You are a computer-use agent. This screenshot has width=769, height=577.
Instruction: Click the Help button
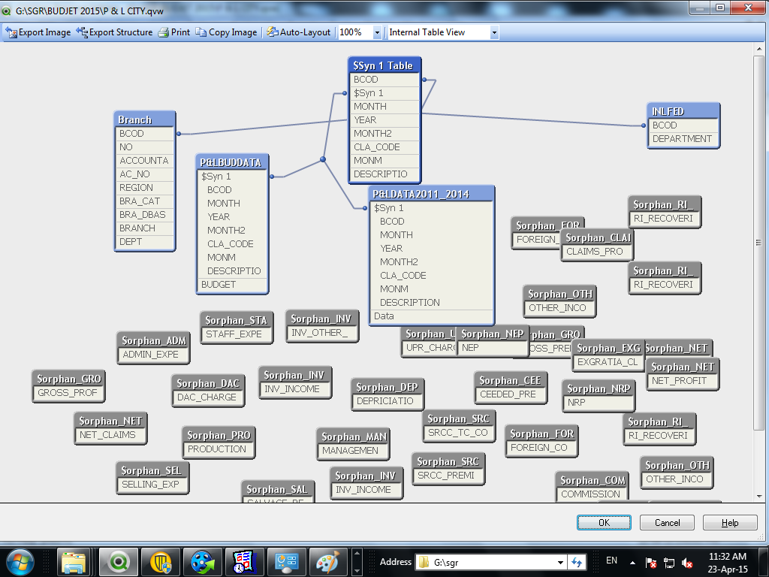click(729, 523)
